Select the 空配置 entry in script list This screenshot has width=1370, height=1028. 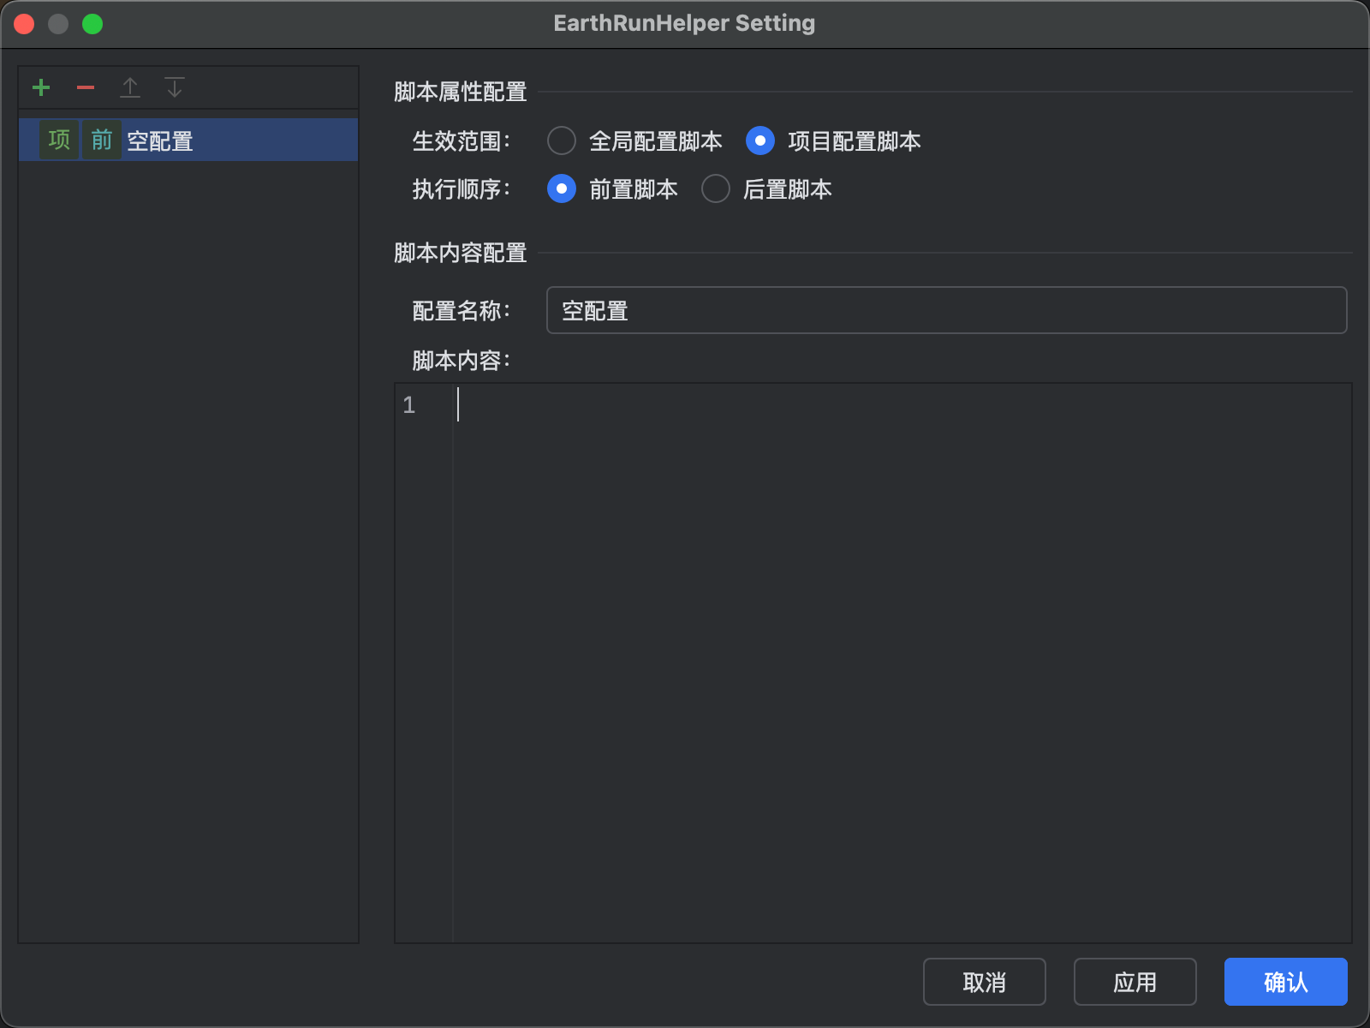[160, 140]
